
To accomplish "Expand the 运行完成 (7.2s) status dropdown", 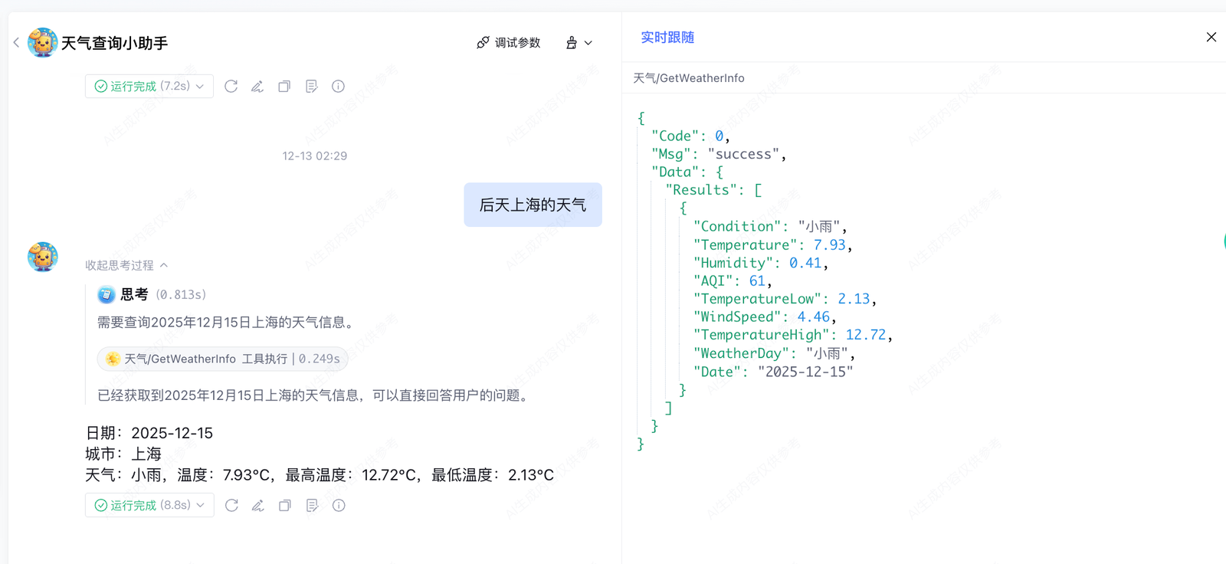I will (149, 87).
